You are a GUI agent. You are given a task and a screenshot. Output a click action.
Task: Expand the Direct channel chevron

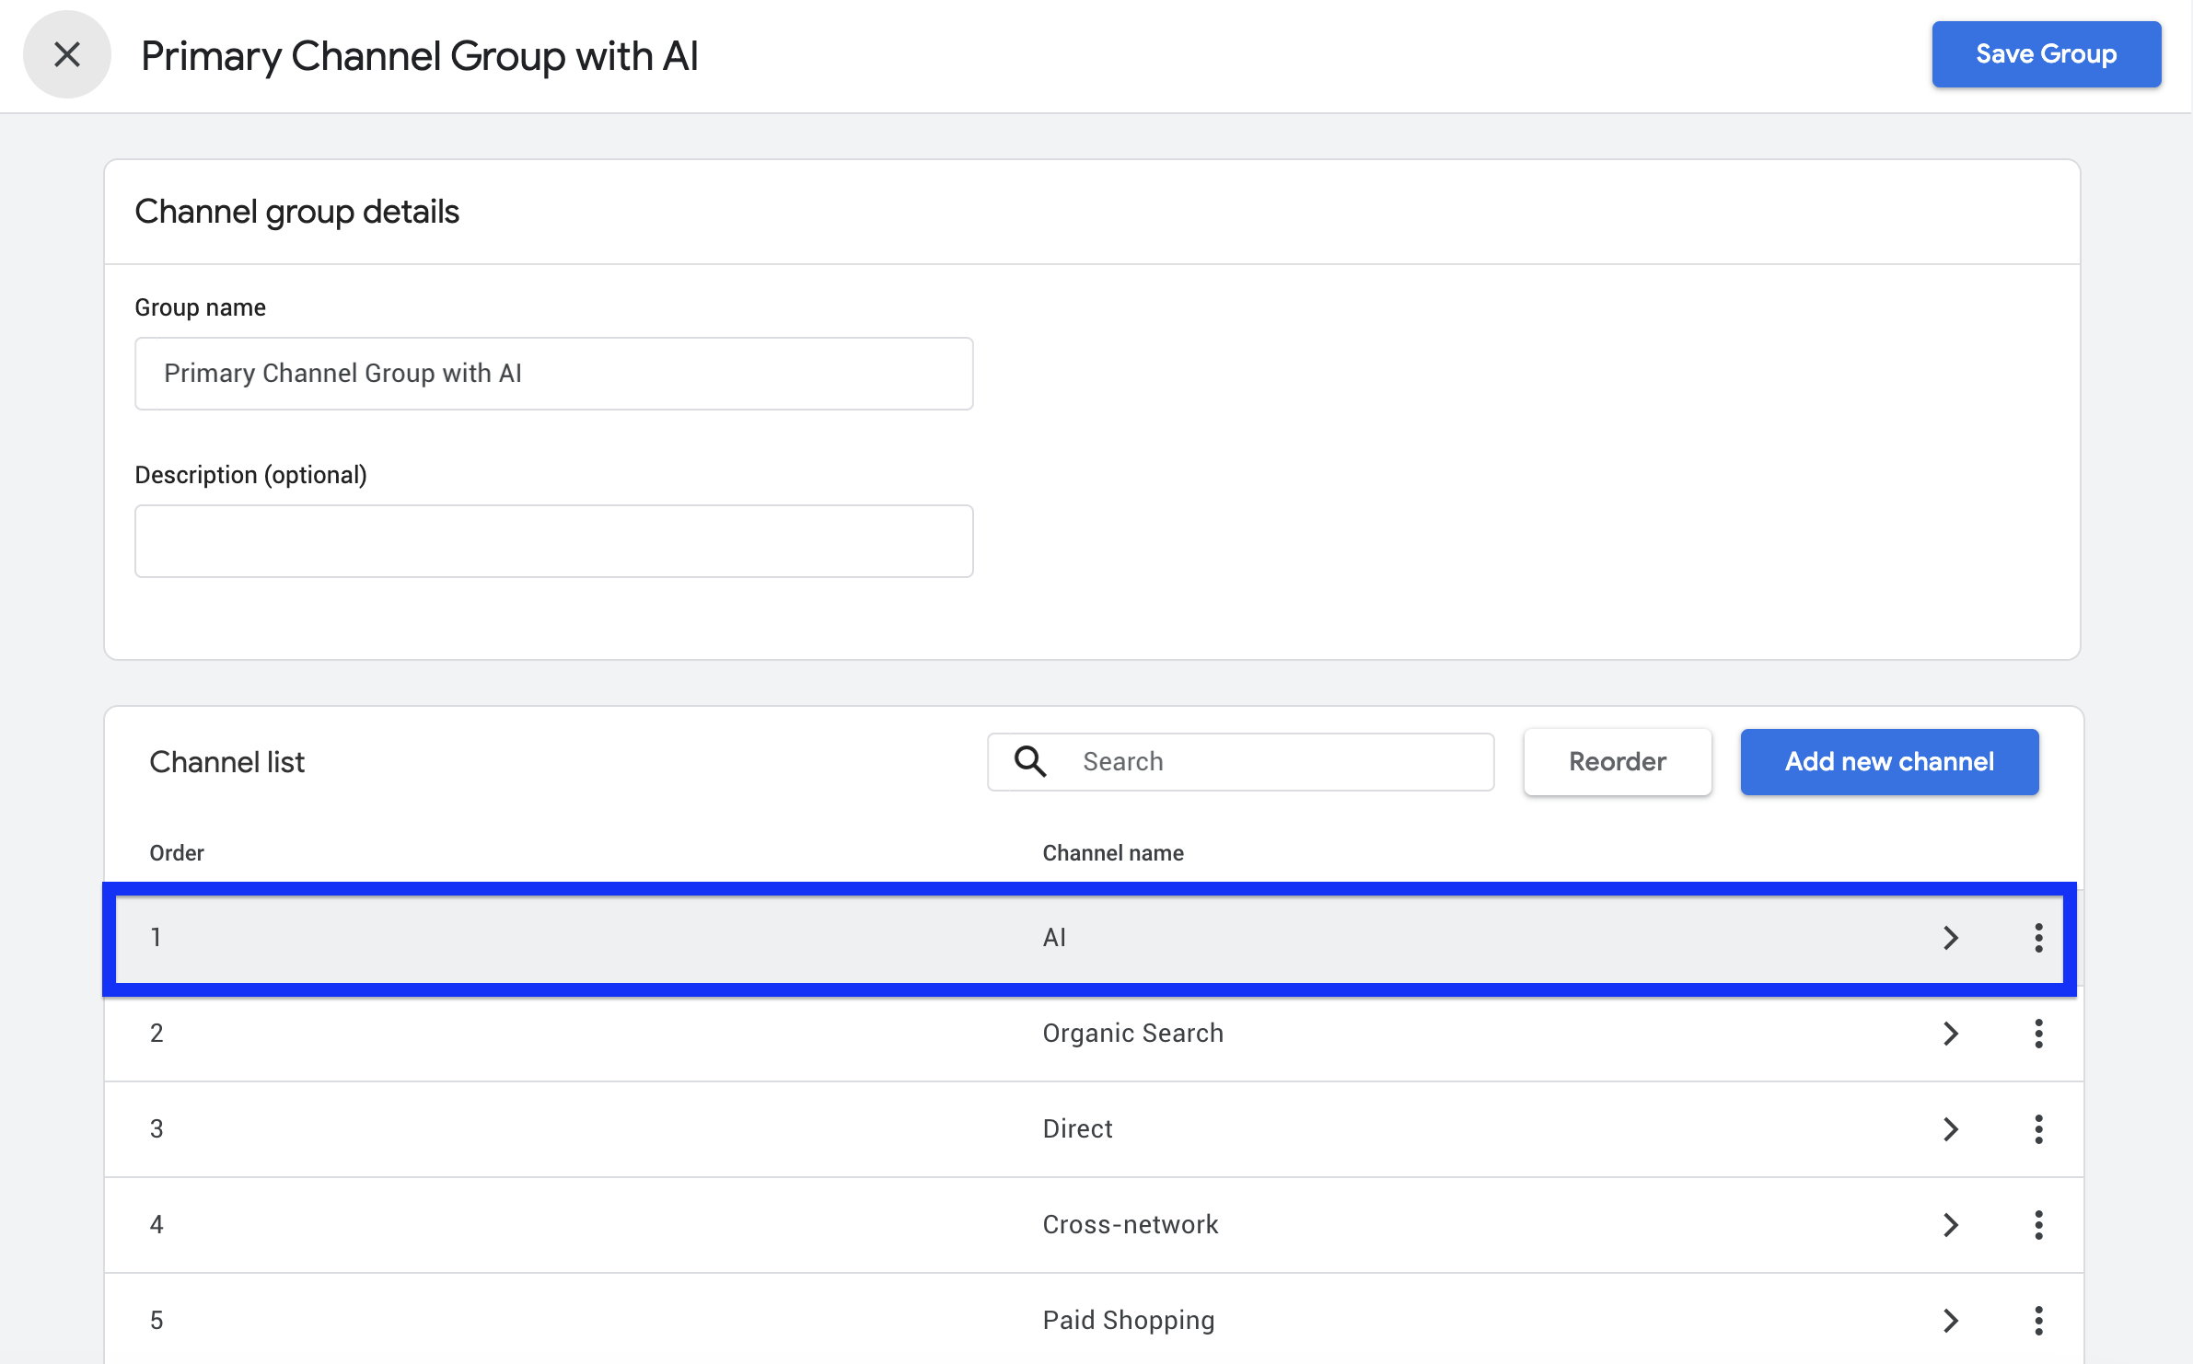1950,1128
